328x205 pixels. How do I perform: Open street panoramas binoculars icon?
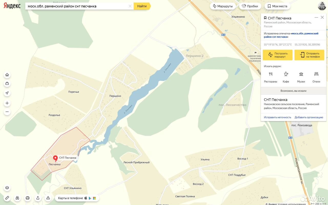pyautogui.click(x=17, y=198)
